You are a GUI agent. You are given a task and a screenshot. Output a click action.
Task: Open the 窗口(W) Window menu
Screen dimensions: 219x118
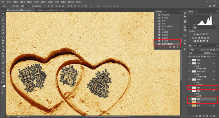click(x=71, y=2)
